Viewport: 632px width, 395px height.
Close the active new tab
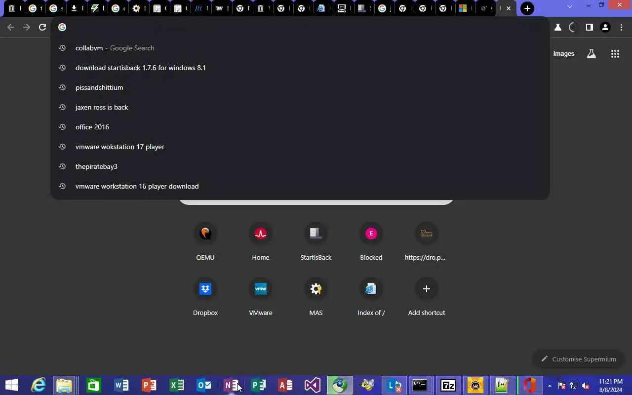pyautogui.click(x=509, y=8)
